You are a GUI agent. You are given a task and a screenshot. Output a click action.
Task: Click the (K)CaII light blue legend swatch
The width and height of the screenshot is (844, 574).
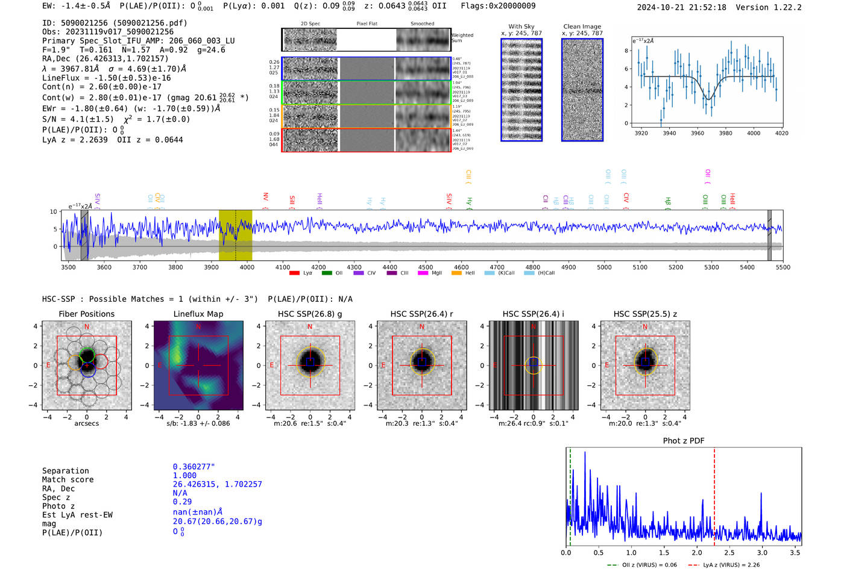(490, 273)
